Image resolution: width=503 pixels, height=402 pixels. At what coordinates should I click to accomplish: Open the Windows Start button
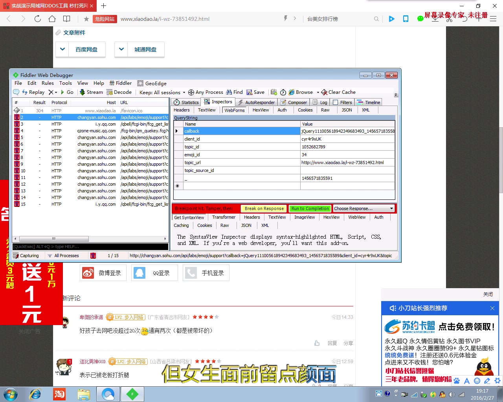tap(11, 394)
